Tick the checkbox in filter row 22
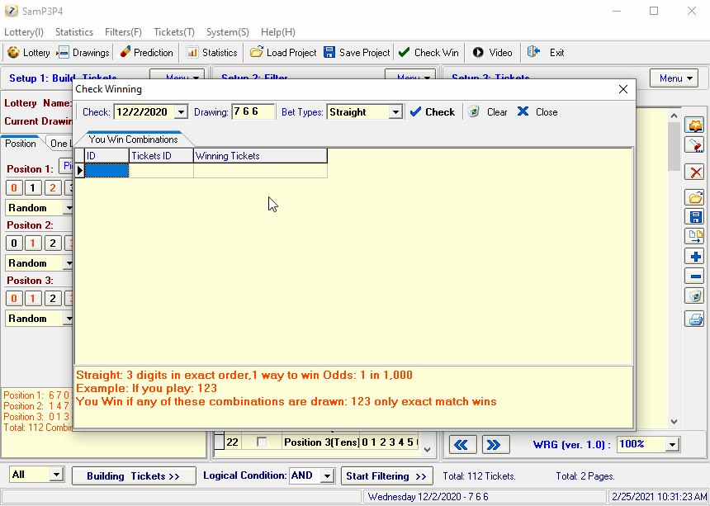This screenshot has height=506, width=710. pos(262,442)
